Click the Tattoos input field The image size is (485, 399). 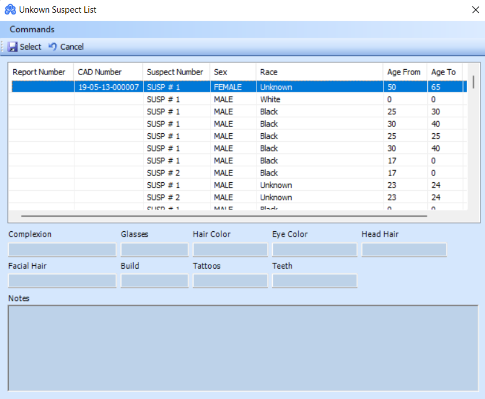coord(230,281)
